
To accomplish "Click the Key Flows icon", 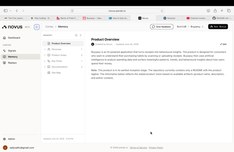I will [x=49, y=61].
